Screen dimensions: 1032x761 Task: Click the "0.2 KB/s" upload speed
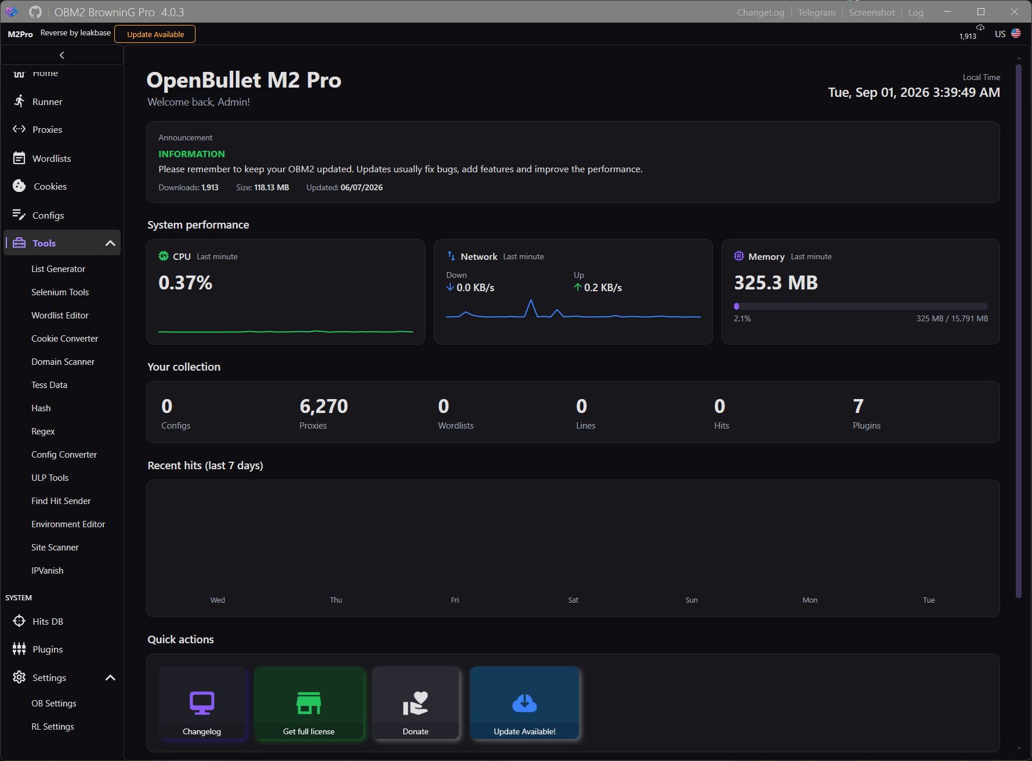click(x=603, y=288)
